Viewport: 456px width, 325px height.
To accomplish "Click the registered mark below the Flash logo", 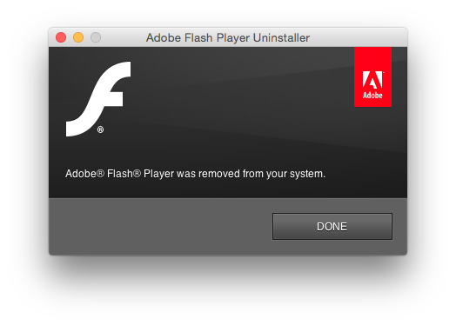I will 100,129.
